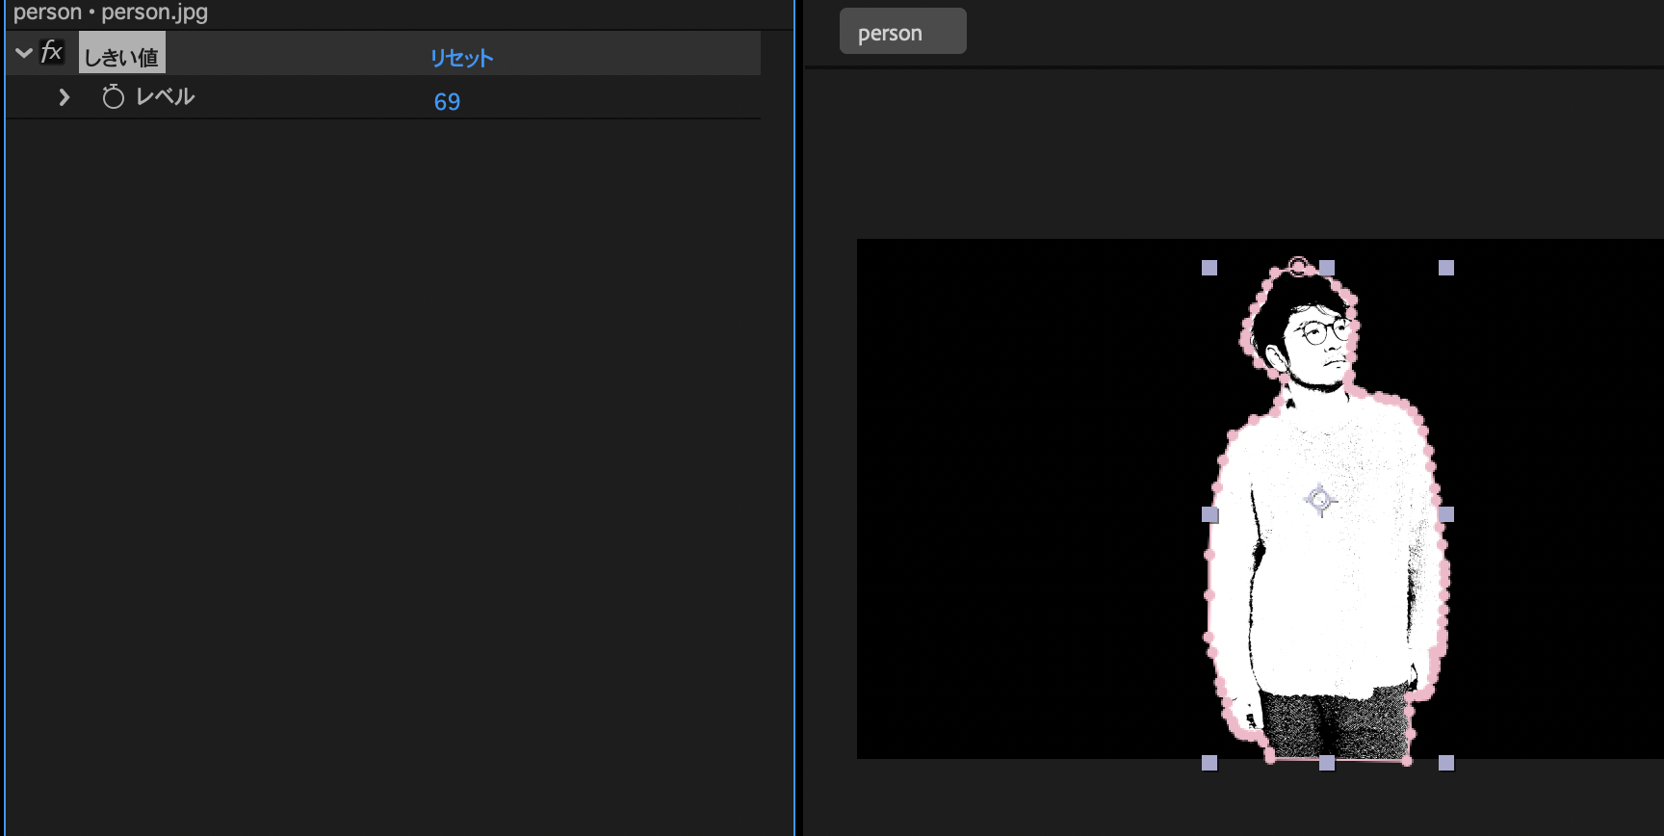This screenshot has height=836, width=1664.
Task: Click the person • person.jpg panel header
Action: click(x=111, y=13)
